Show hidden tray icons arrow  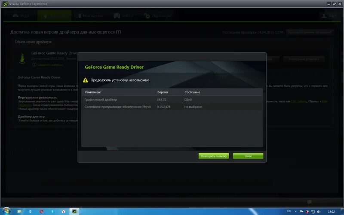pos(296,212)
